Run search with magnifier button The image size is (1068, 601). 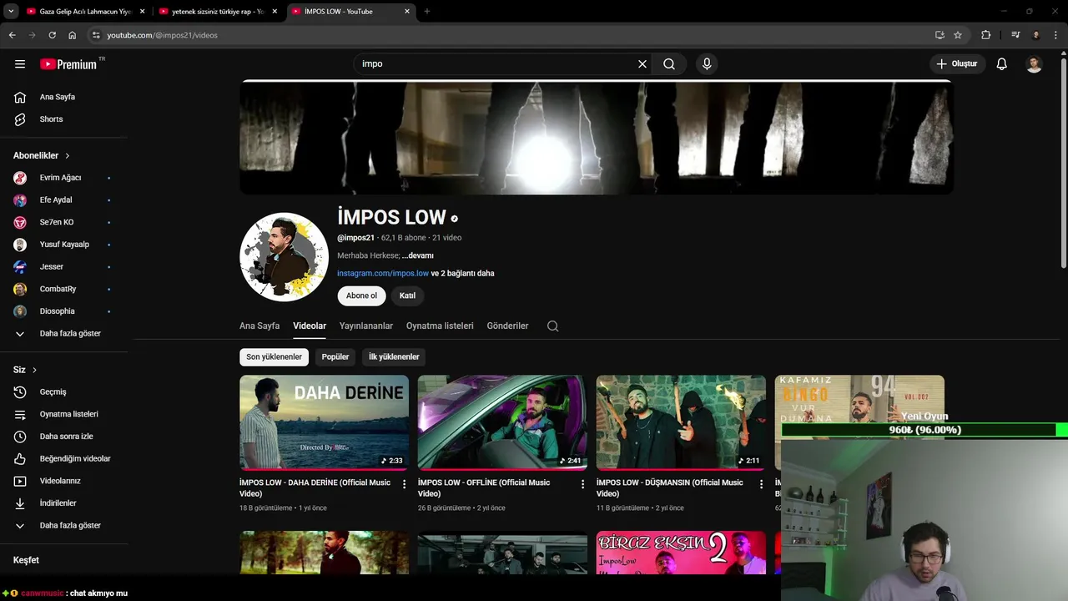(x=669, y=63)
